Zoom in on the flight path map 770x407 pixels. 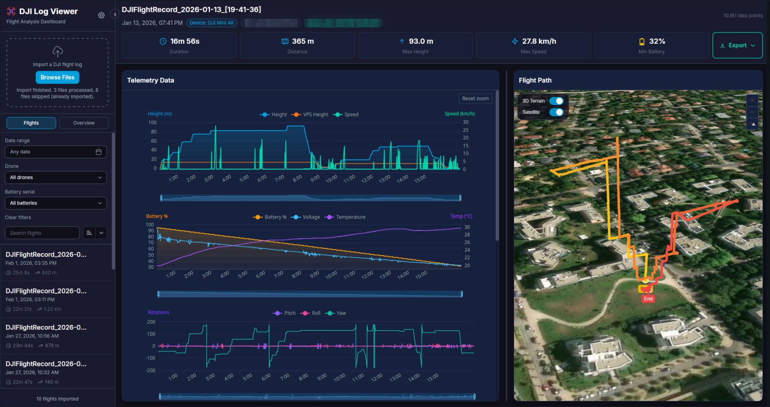point(752,100)
